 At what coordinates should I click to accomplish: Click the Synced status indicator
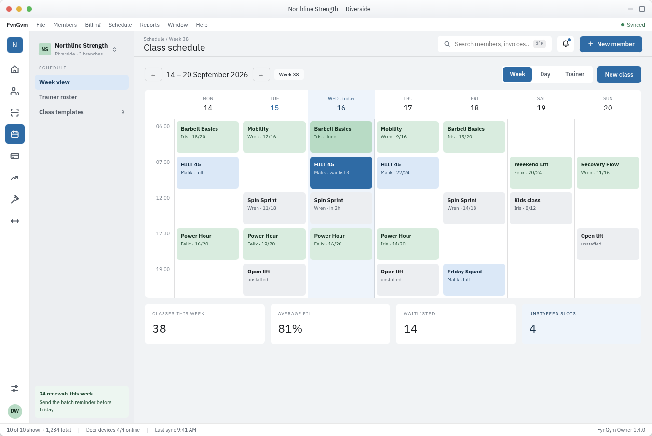pos(633,25)
